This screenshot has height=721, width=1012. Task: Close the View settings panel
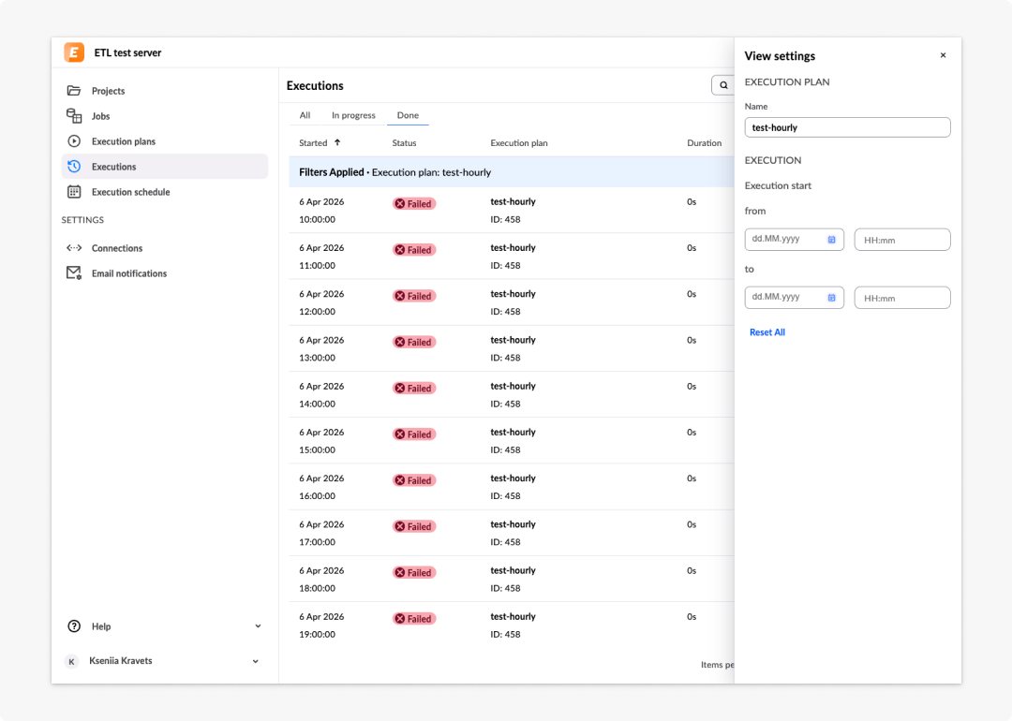(x=943, y=55)
